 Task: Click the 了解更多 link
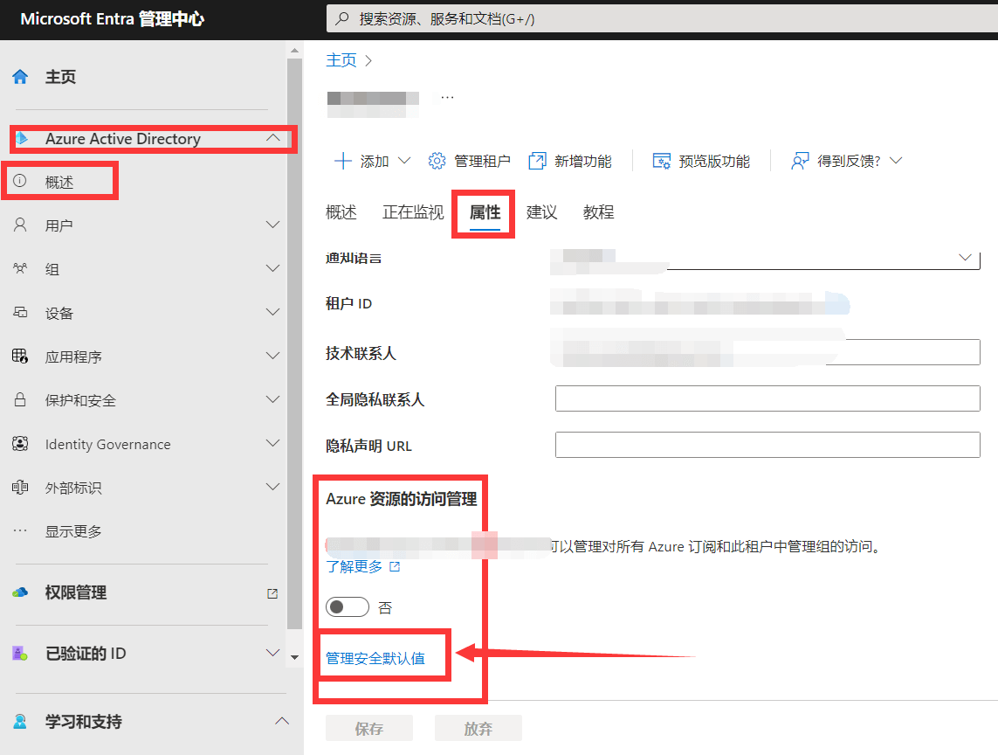[x=354, y=566]
